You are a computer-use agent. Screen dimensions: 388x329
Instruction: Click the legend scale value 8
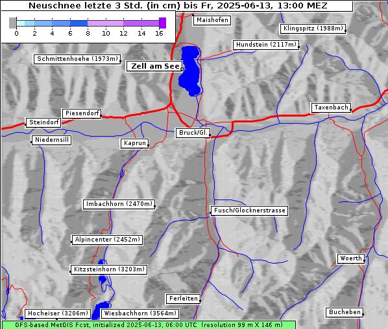(88, 33)
